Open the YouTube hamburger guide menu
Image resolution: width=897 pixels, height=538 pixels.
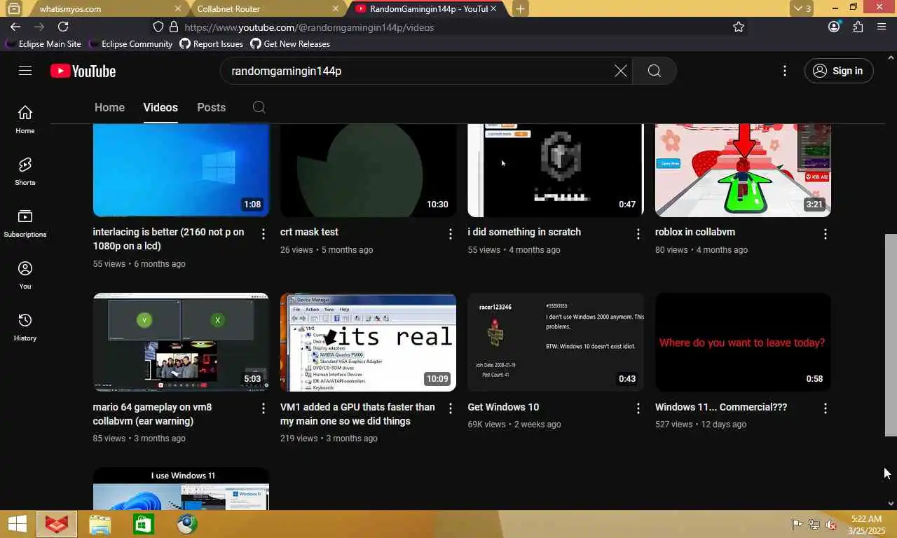coord(25,71)
